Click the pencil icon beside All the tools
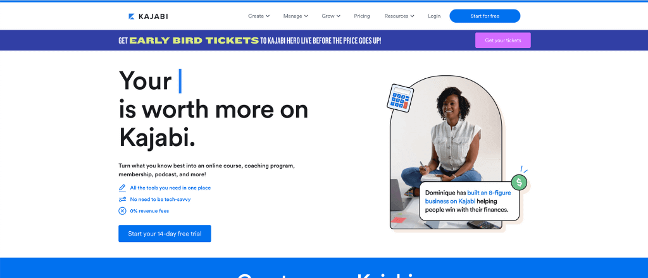 (122, 188)
